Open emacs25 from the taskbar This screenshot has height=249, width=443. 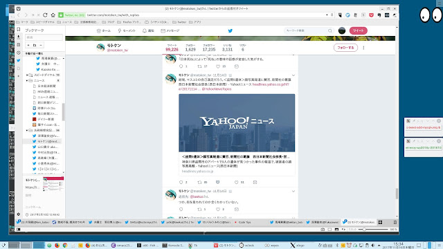122,246
